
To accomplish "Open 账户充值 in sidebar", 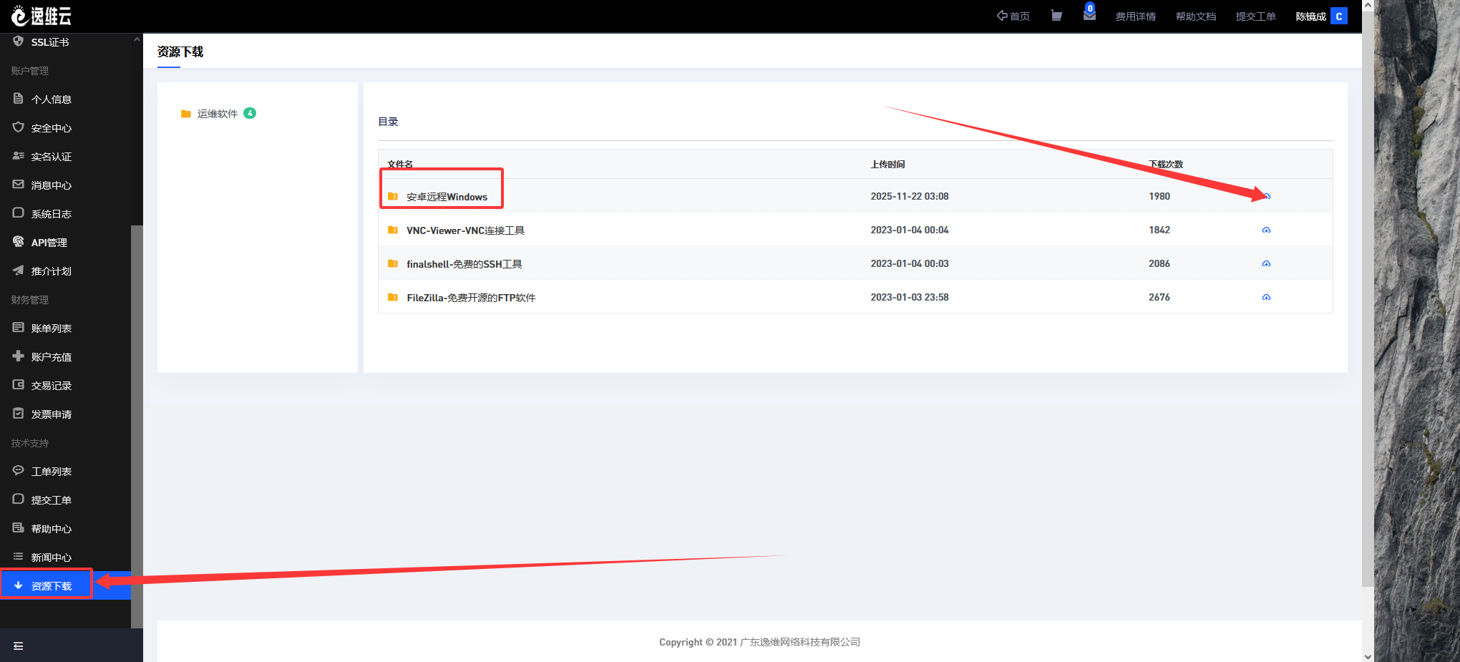I will point(51,357).
